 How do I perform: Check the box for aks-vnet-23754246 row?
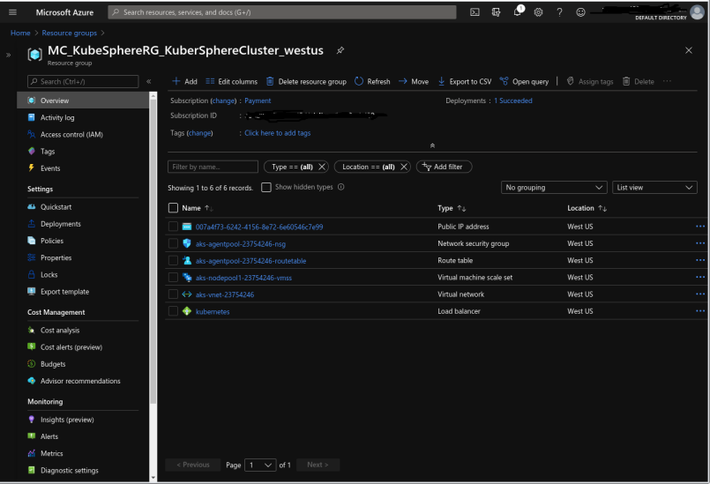173,294
